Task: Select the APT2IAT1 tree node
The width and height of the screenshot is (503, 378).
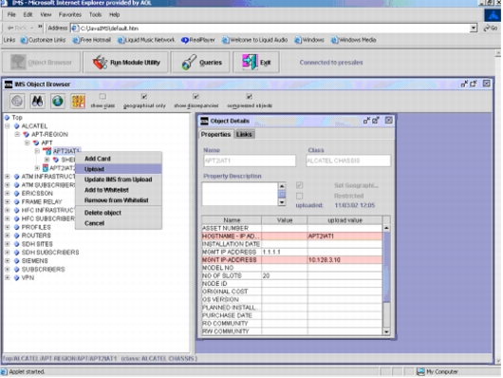Action: click(66, 151)
